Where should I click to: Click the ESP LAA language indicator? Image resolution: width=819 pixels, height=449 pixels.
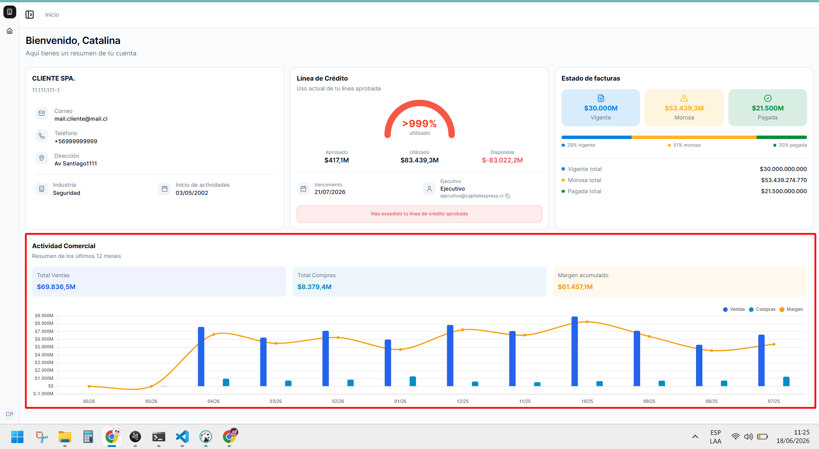point(716,437)
